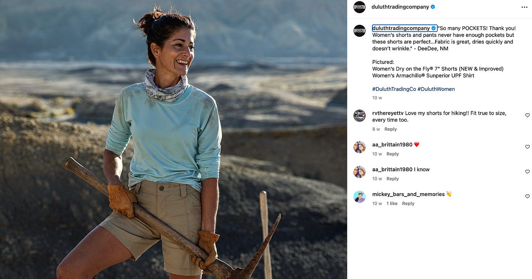
Task: Click duluthtradingcompany username in header
Action: 400,7
